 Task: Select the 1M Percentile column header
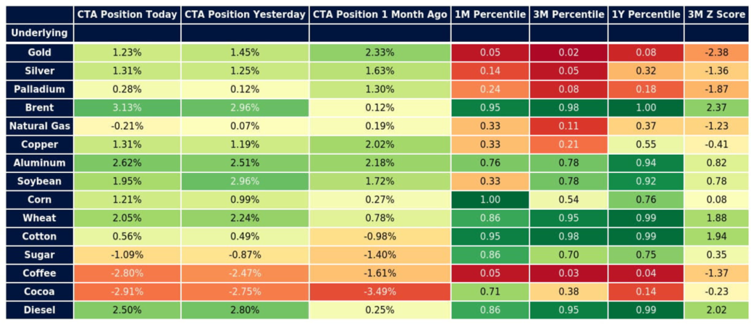(490, 15)
